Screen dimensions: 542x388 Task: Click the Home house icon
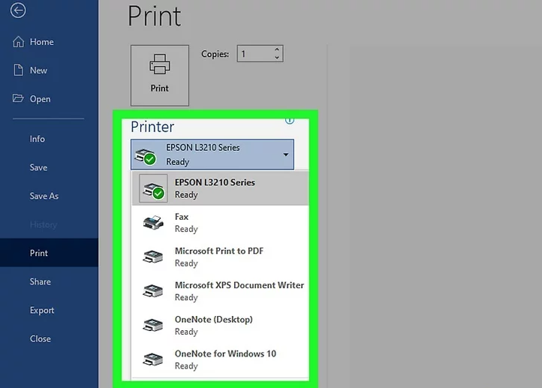coord(18,41)
